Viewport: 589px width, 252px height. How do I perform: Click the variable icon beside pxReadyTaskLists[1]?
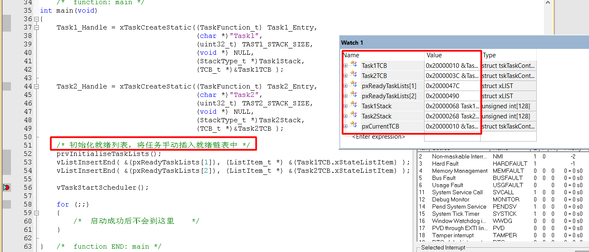(x=354, y=85)
